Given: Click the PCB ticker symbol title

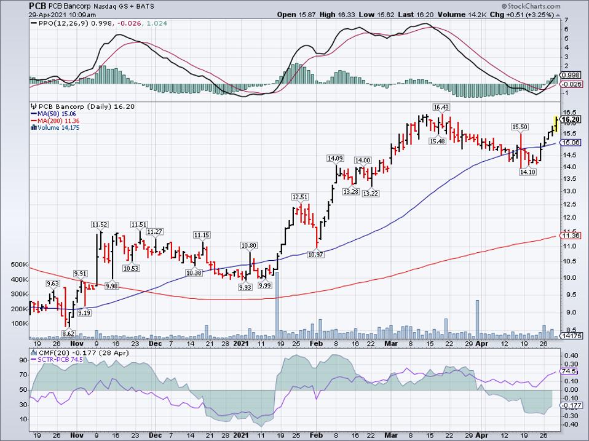Looking at the screenshot, I should [36, 6].
